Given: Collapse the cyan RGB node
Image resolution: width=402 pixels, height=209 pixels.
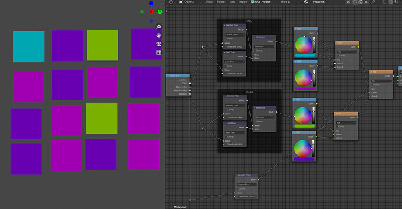Looking at the screenshot, I should click(x=295, y=28).
